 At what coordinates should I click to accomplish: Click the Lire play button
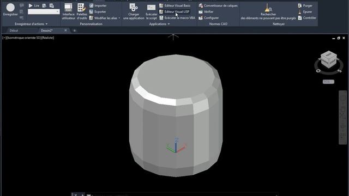(34, 5)
